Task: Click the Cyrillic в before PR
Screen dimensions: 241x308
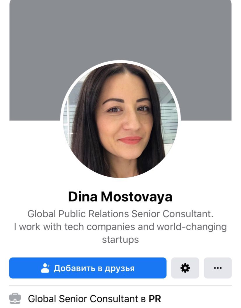Action: [143, 299]
